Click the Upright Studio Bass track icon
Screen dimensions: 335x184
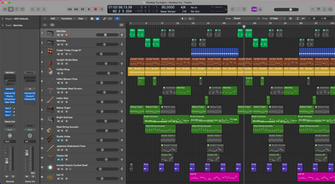[50, 62]
